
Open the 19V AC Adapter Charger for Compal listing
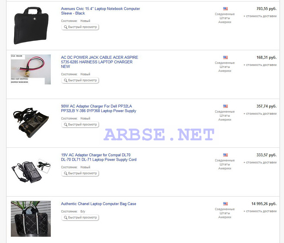[x=99, y=157]
